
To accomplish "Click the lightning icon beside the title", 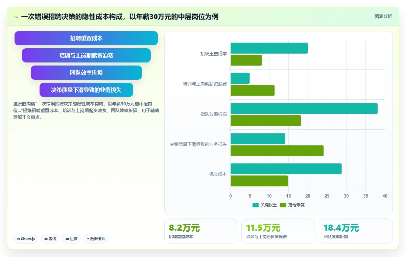I will [x=16, y=17].
